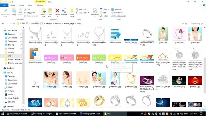This screenshot has height=116, width=206.
Task: Click Copy path in the ribbon
Action: click(x=30, y=13)
